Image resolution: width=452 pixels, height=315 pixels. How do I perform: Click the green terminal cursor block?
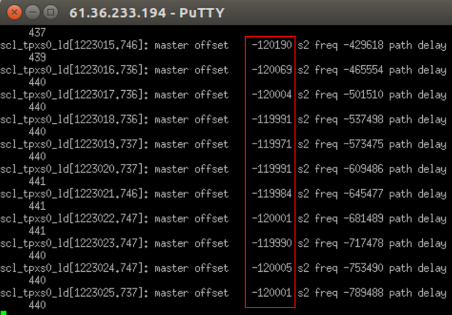click(3, 313)
